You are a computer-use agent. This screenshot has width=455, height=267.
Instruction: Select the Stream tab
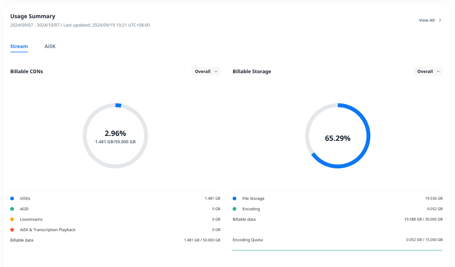pyautogui.click(x=19, y=46)
